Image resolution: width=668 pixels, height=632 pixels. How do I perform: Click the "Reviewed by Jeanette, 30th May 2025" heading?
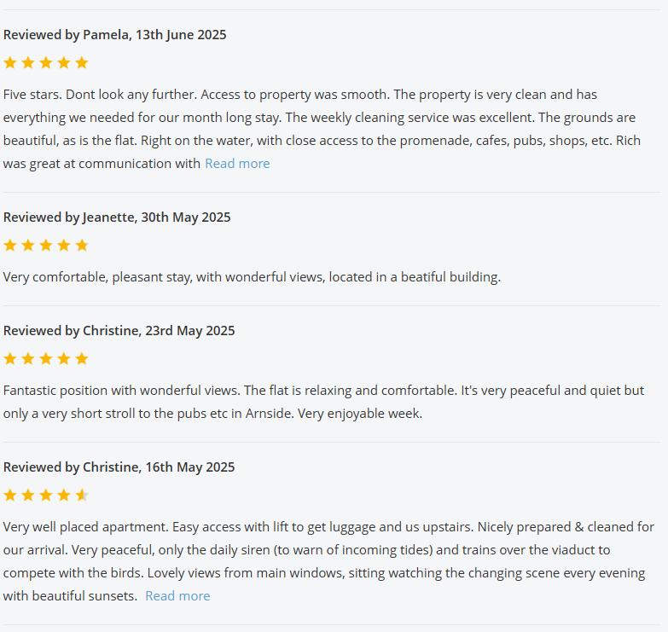117,217
